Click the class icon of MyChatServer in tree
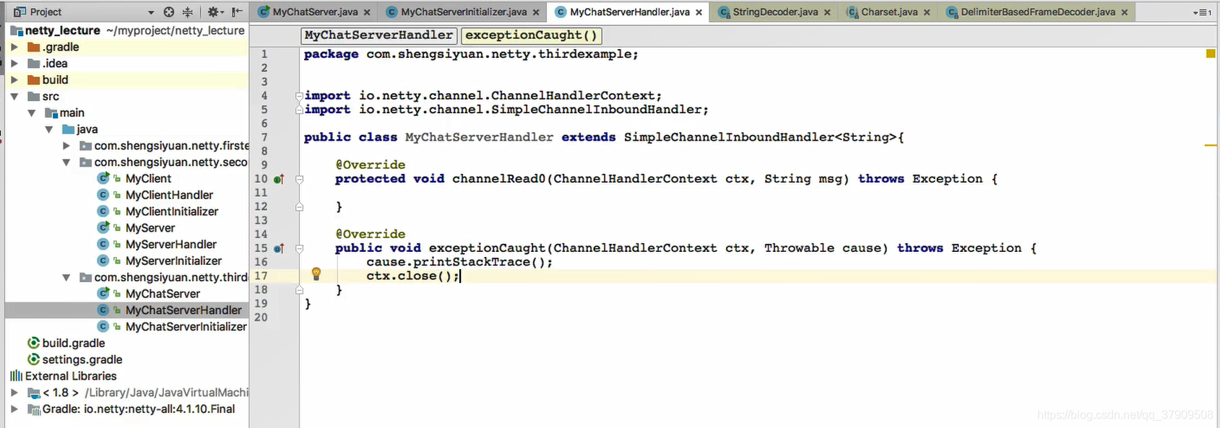Screen dimensions: 1220x428 click(x=103, y=294)
